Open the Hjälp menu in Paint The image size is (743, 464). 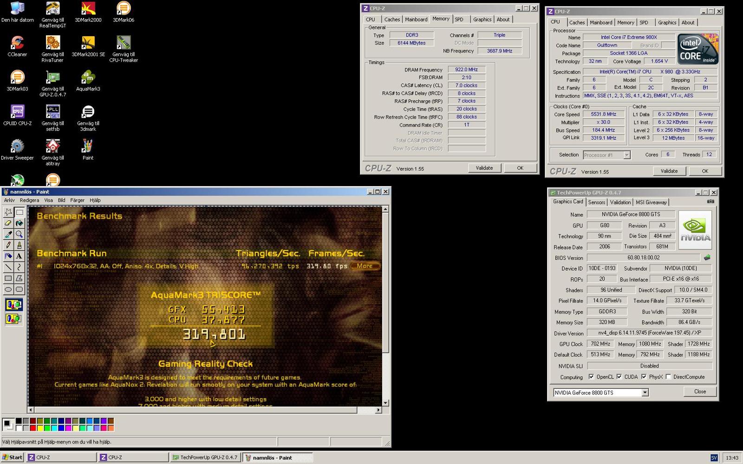[95, 200]
